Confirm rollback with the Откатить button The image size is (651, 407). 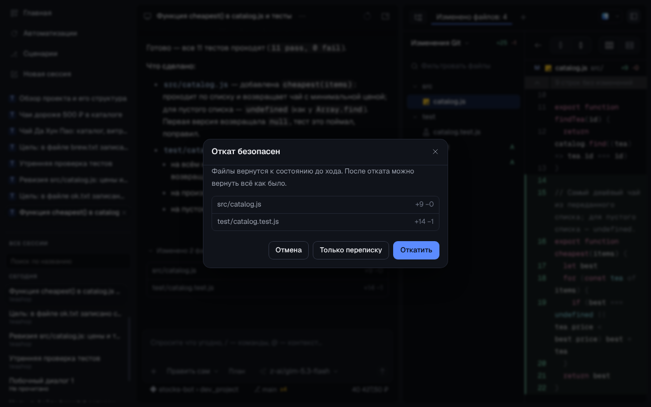point(416,250)
